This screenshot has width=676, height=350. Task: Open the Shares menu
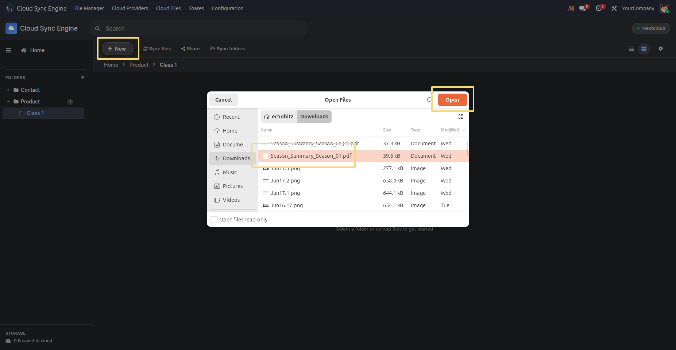196,8
